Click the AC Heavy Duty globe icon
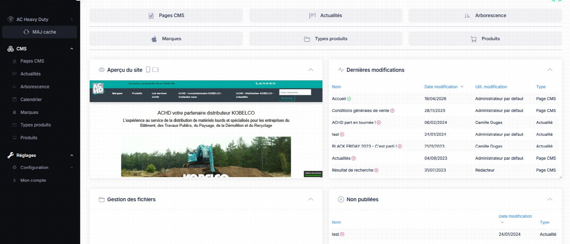The height and width of the screenshot is (244, 570). pos(11,19)
